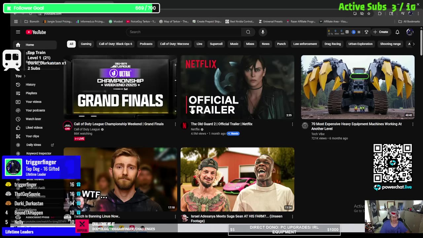Select the Shooting range chip

click(x=390, y=44)
